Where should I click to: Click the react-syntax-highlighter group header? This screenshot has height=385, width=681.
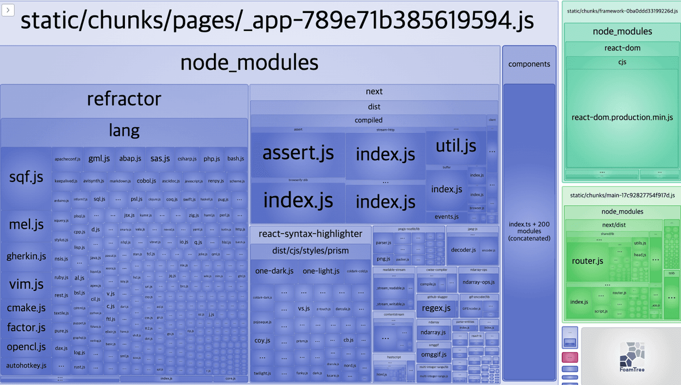(310, 234)
